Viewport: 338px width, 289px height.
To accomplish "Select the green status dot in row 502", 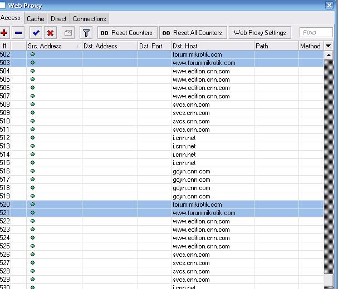I will coord(32,54).
